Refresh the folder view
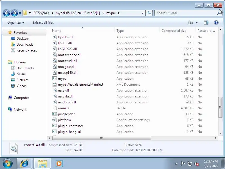 point(149,13)
